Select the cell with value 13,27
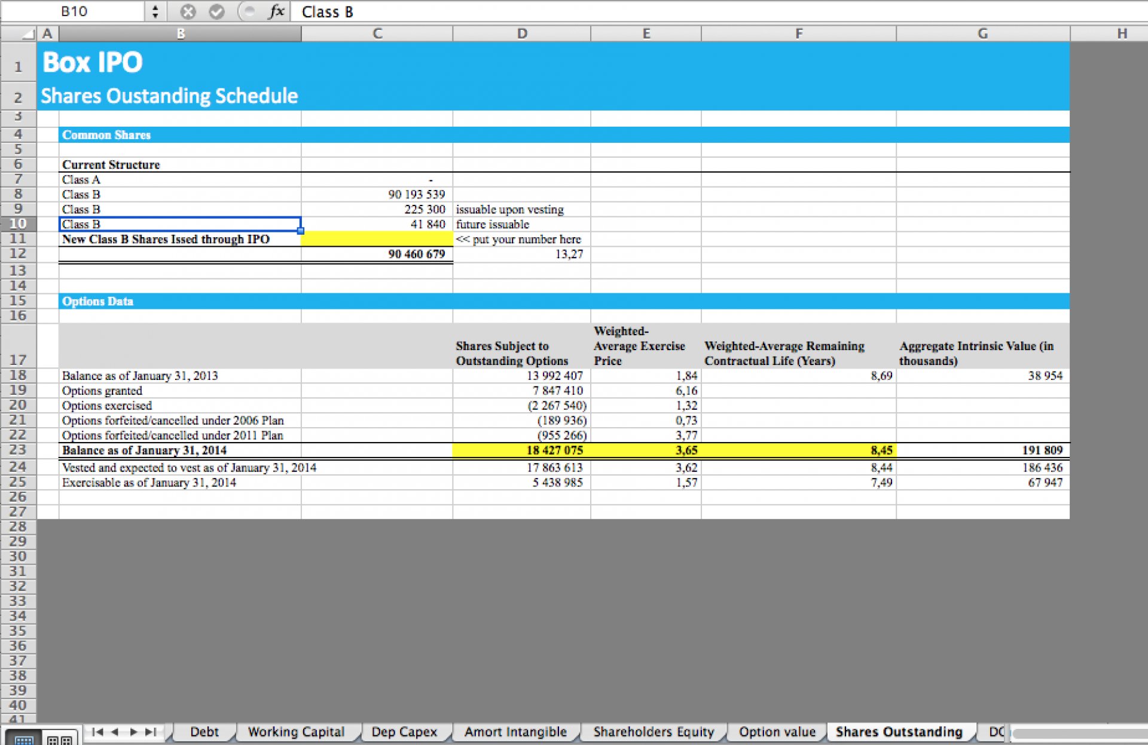The height and width of the screenshot is (745, 1148). [x=522, y=254]
